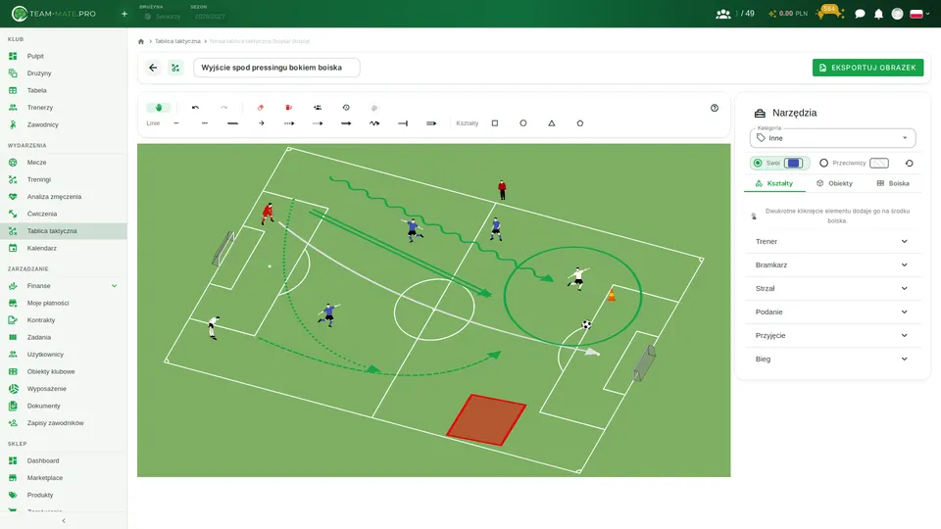Click the Eksportuj obrazek button

[x=867, y=68]
